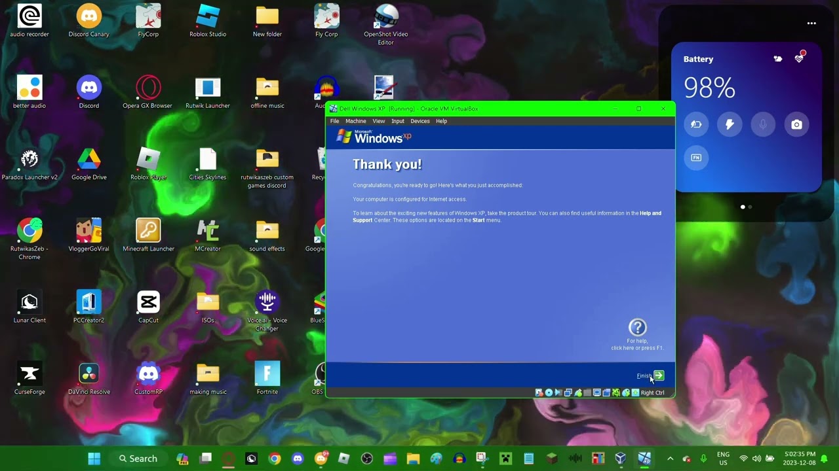The height and width of the screenshot is (471, 839).
Task: Click the recording status icon in VirtualBox
Action: click(606, 392)
